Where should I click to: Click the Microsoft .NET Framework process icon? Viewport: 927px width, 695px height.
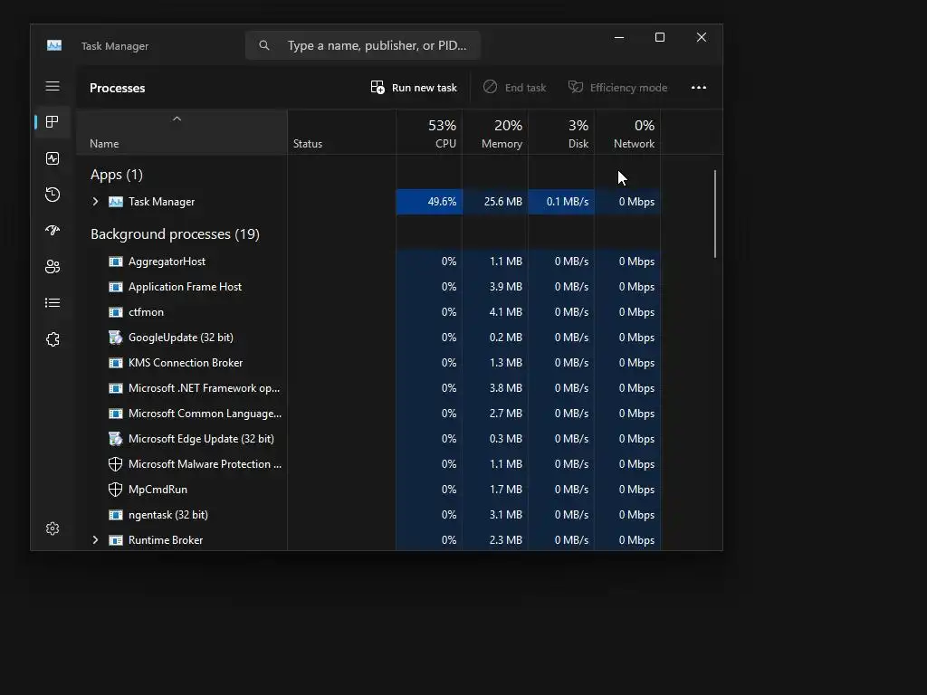(x=116, y=388)
